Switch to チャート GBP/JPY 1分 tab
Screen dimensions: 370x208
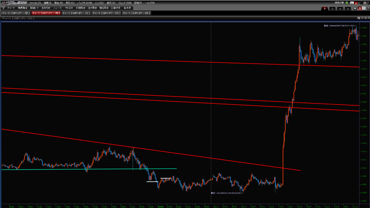coord(76,13)
